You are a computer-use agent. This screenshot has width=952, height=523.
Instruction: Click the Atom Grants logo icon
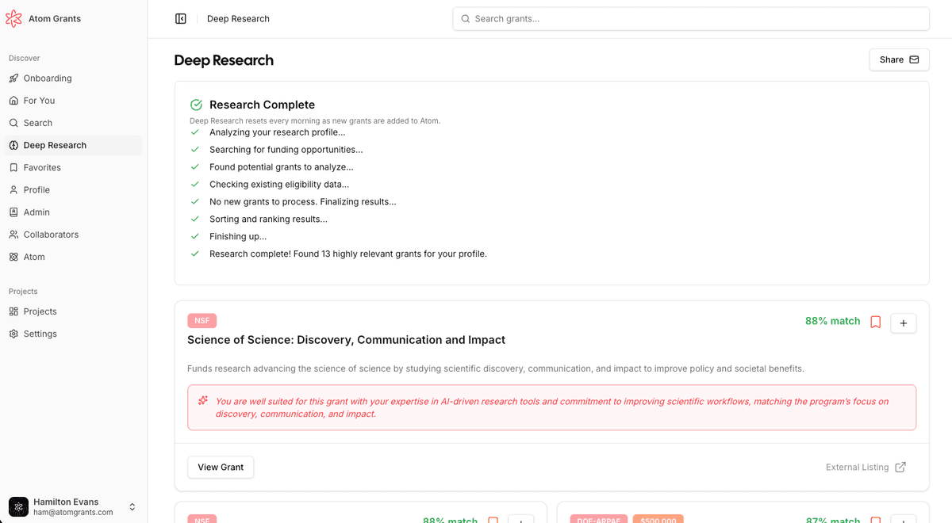click(13, 19)
